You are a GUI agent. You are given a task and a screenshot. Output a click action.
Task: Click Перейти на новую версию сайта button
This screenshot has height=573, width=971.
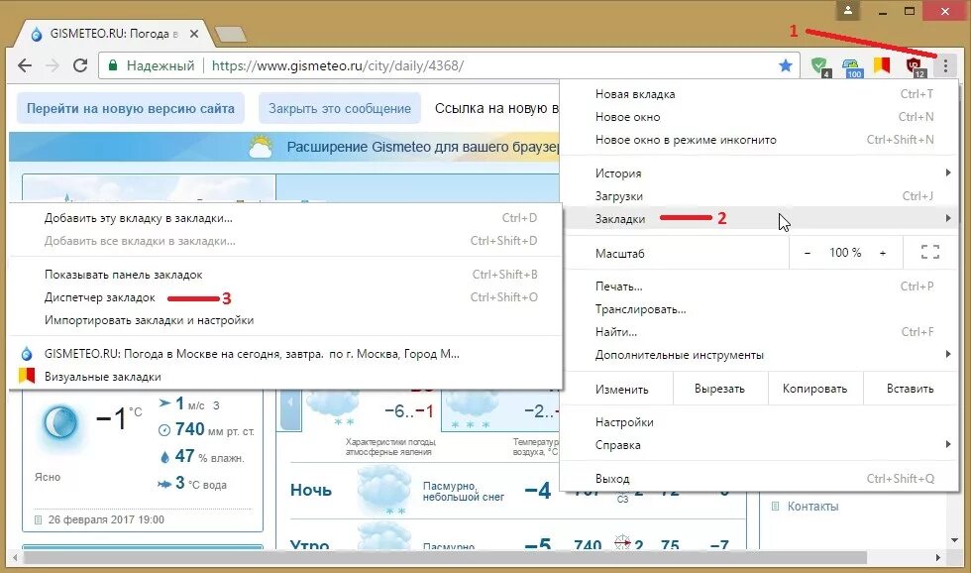pos(131,108)
